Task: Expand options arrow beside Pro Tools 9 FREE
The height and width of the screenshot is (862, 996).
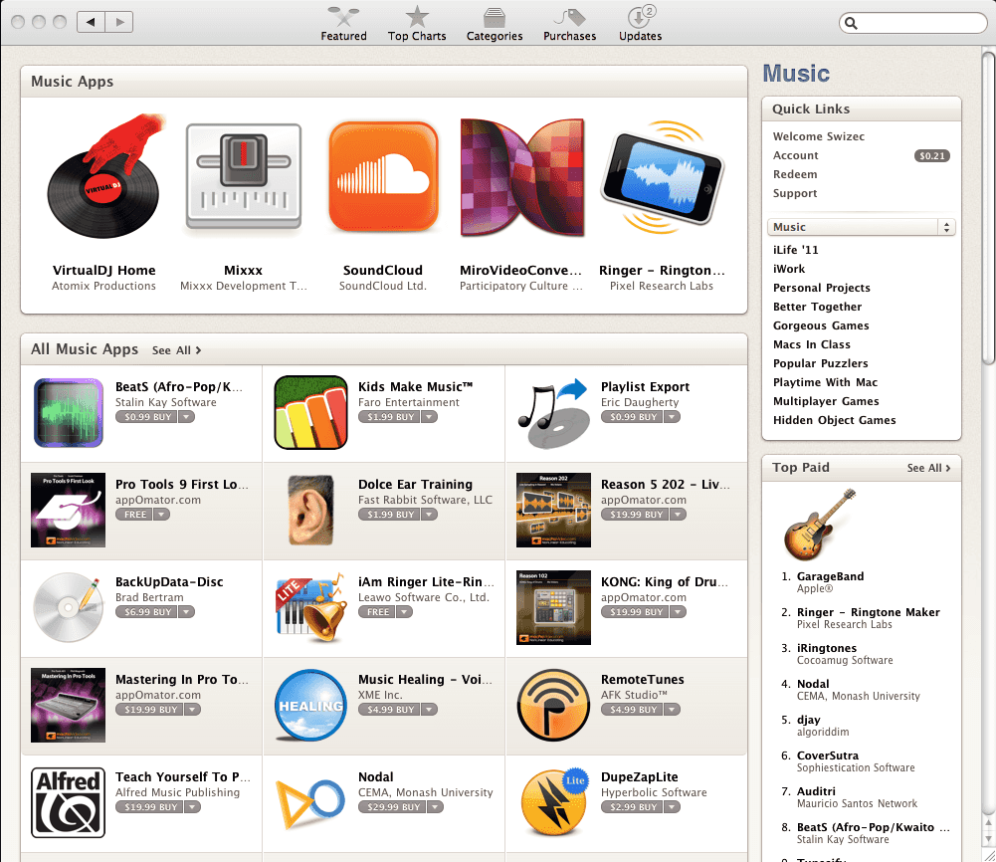Action: (x=161, y=515)
